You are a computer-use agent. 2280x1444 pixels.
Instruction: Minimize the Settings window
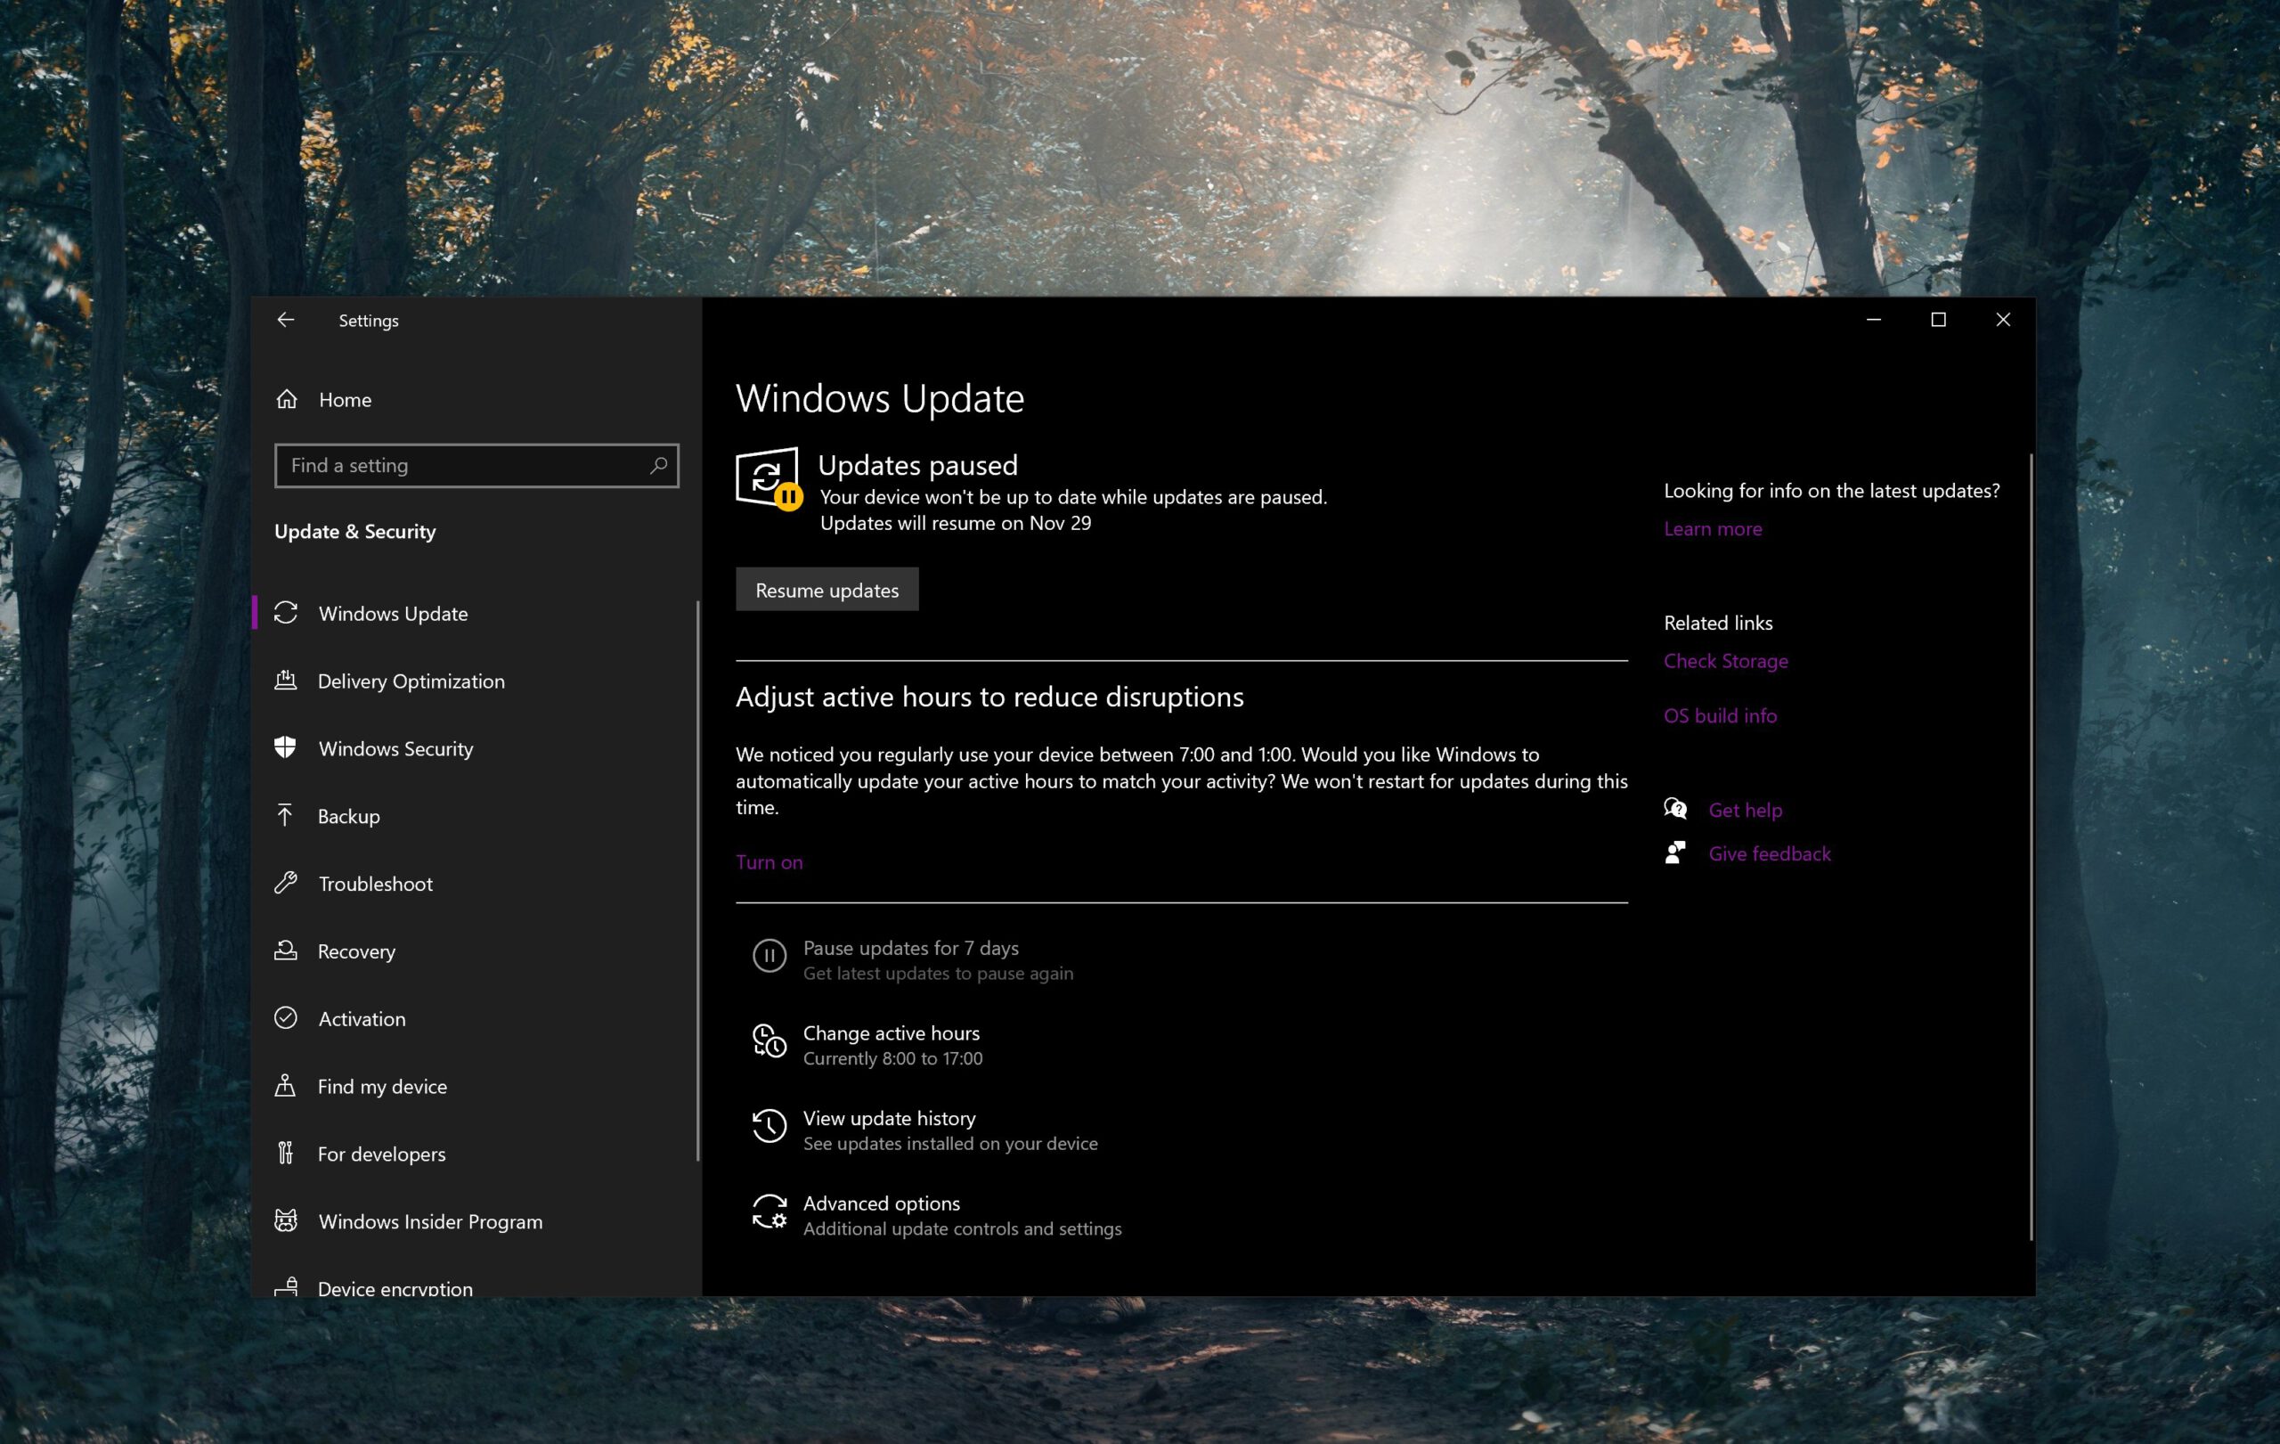(1873, 320)
